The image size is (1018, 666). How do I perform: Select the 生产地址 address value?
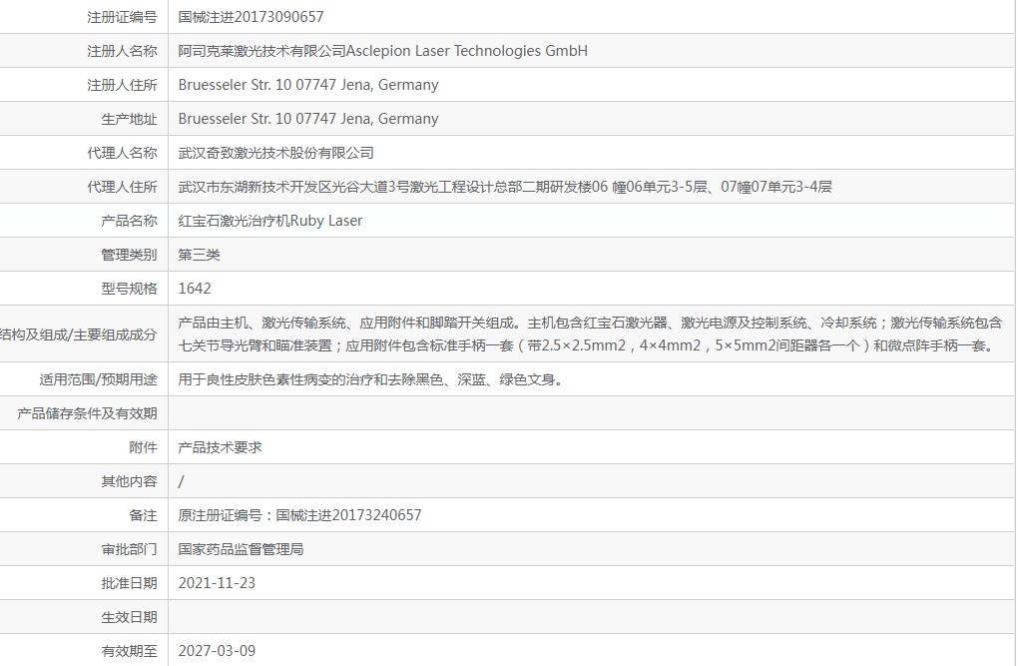[x=308, y=119]
